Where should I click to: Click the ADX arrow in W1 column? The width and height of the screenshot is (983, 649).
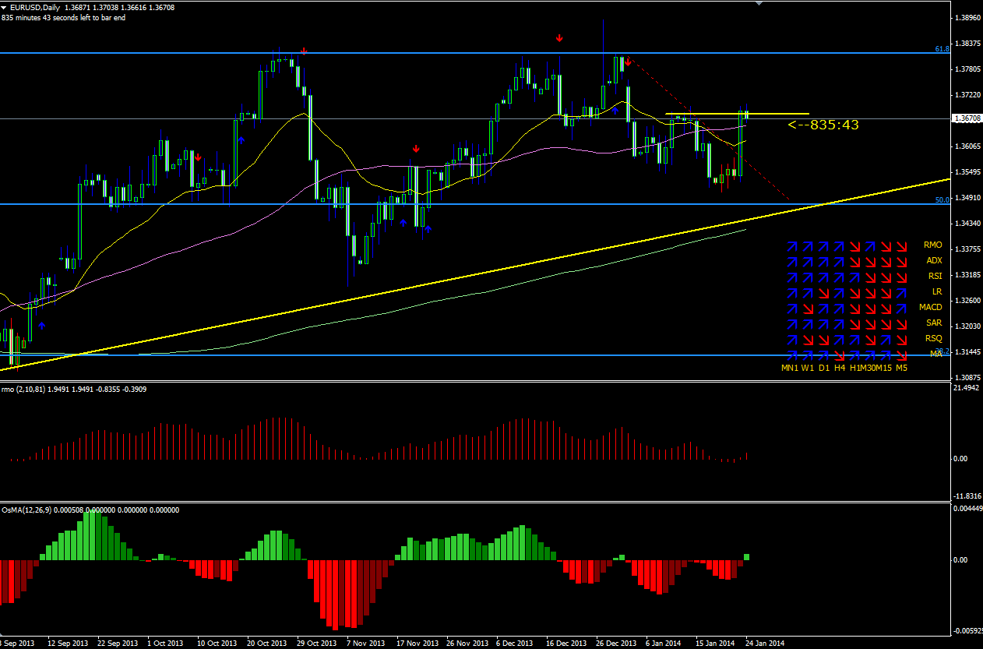pos(808,262)
